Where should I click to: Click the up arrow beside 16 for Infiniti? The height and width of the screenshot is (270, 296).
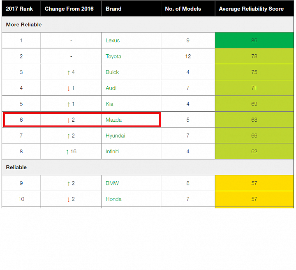(x=67, y=152)
